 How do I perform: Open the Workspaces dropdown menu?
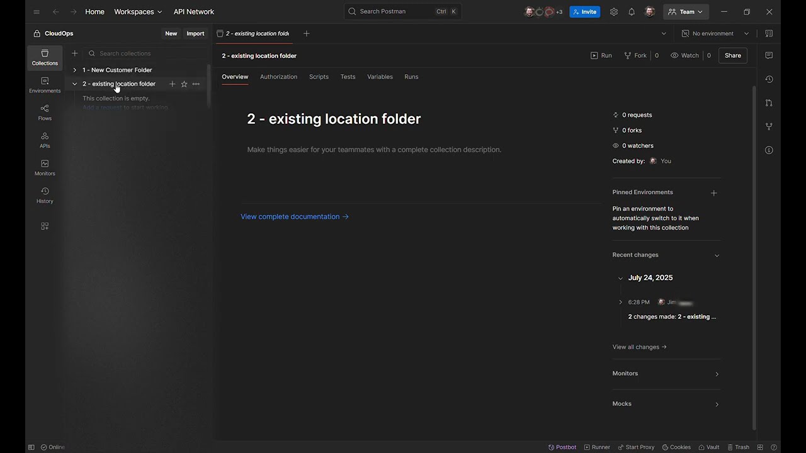[138, 12]
